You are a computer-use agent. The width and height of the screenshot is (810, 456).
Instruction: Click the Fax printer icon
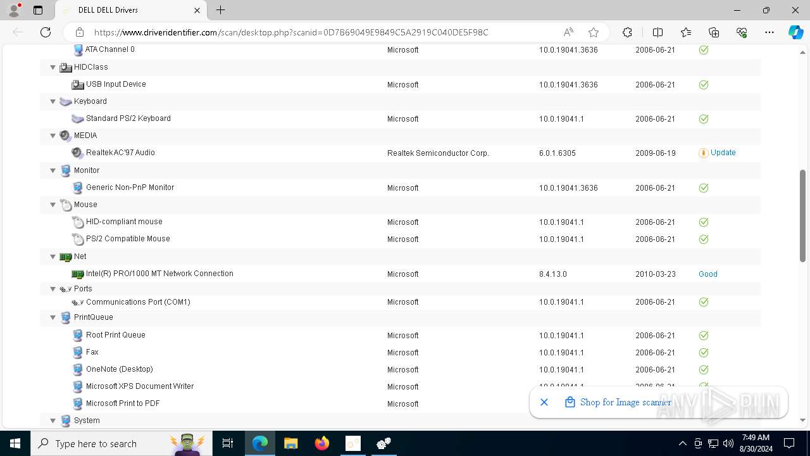tap(78, 352)
